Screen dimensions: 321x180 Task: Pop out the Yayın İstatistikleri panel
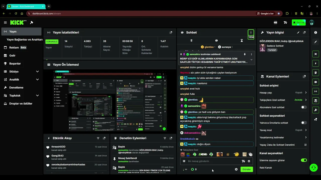point(171,32)
